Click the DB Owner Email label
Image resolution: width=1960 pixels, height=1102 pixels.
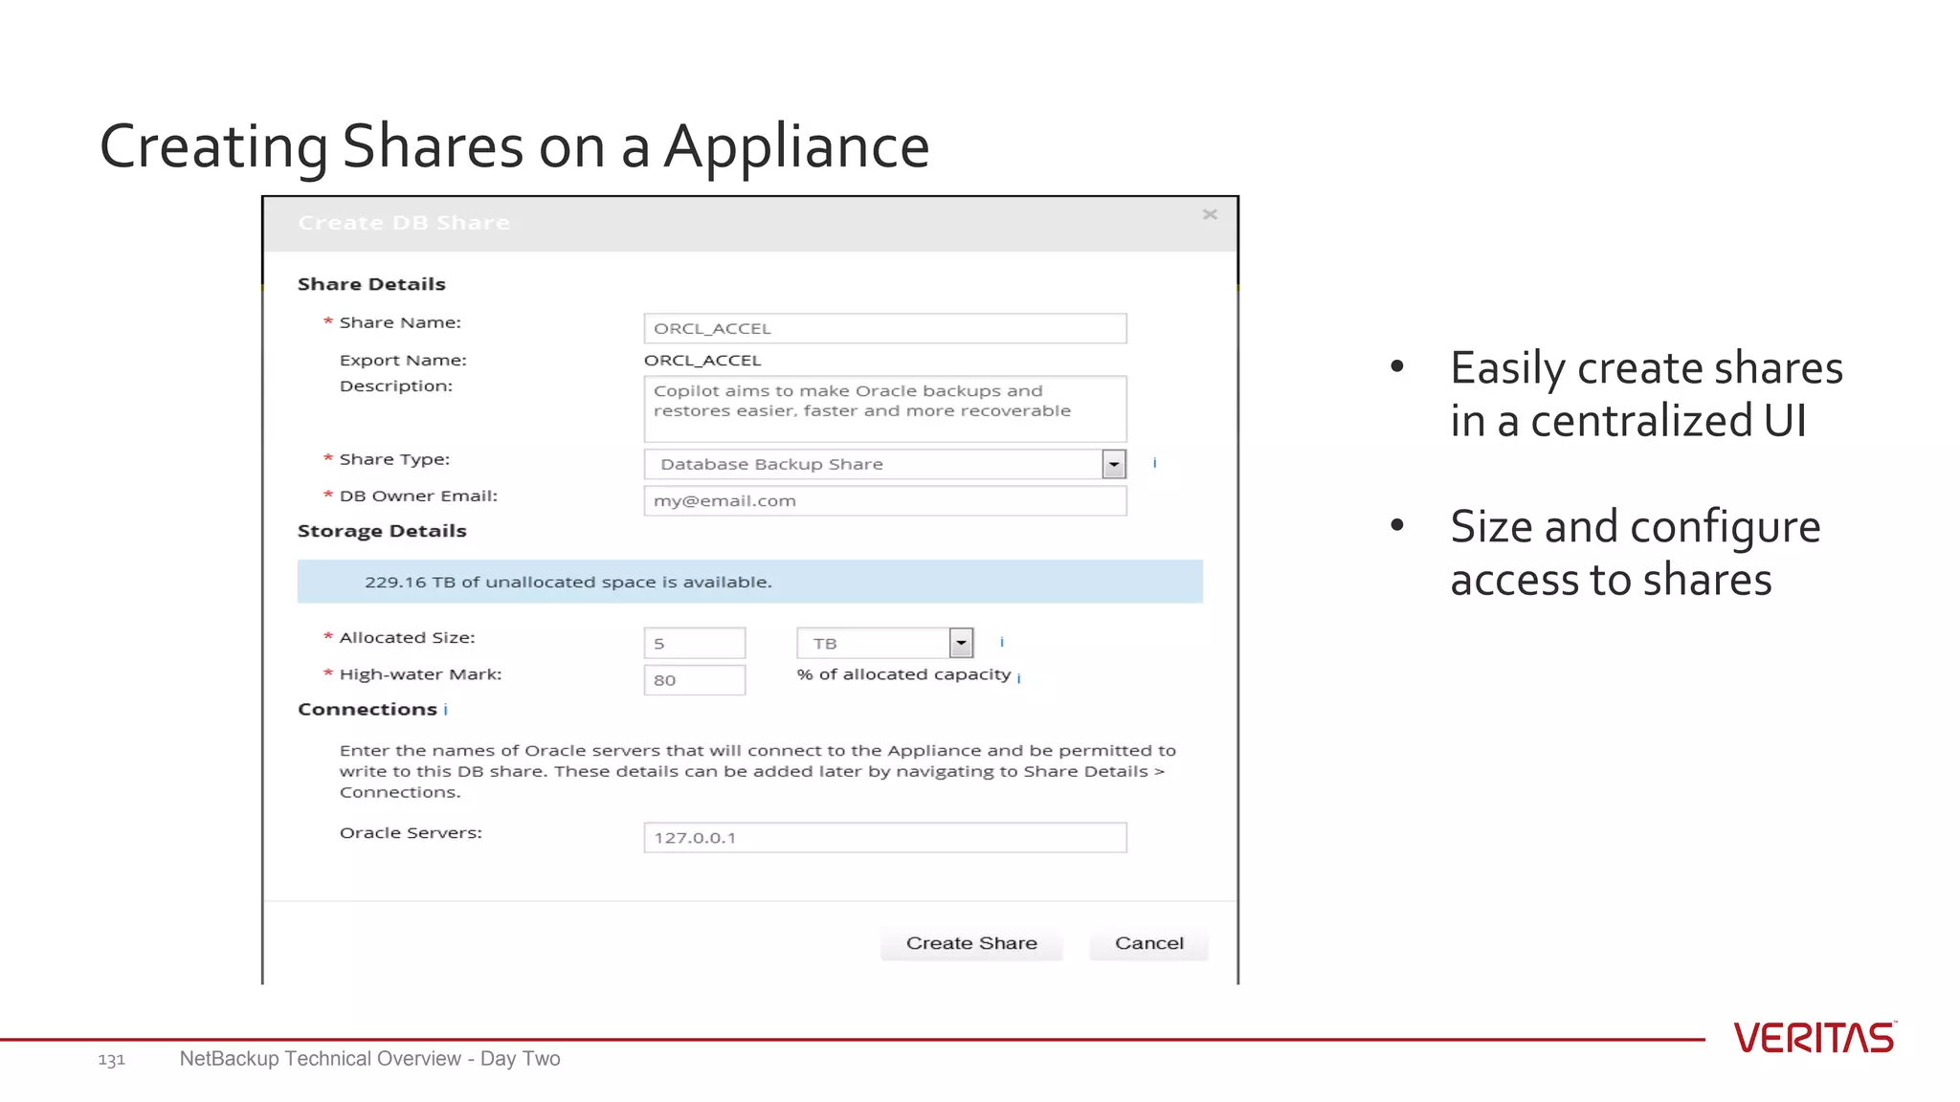[418, 496]
